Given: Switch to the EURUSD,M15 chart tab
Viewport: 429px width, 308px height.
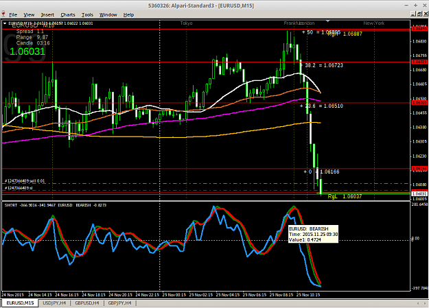Looking at the screenshot, I should click(20, 303).
